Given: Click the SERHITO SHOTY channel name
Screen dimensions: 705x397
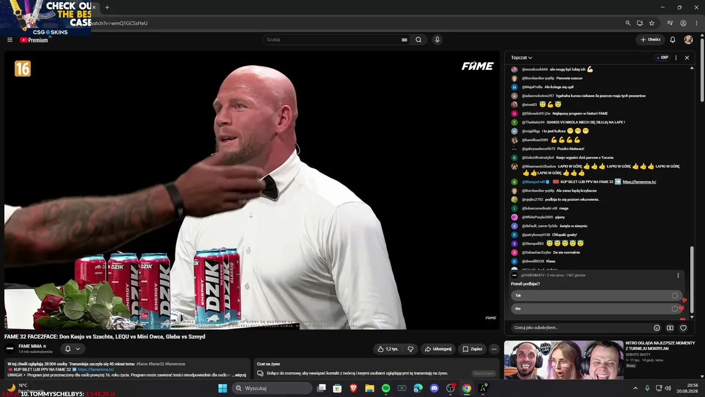Looking at the screenshot, I should pos(638,355).
